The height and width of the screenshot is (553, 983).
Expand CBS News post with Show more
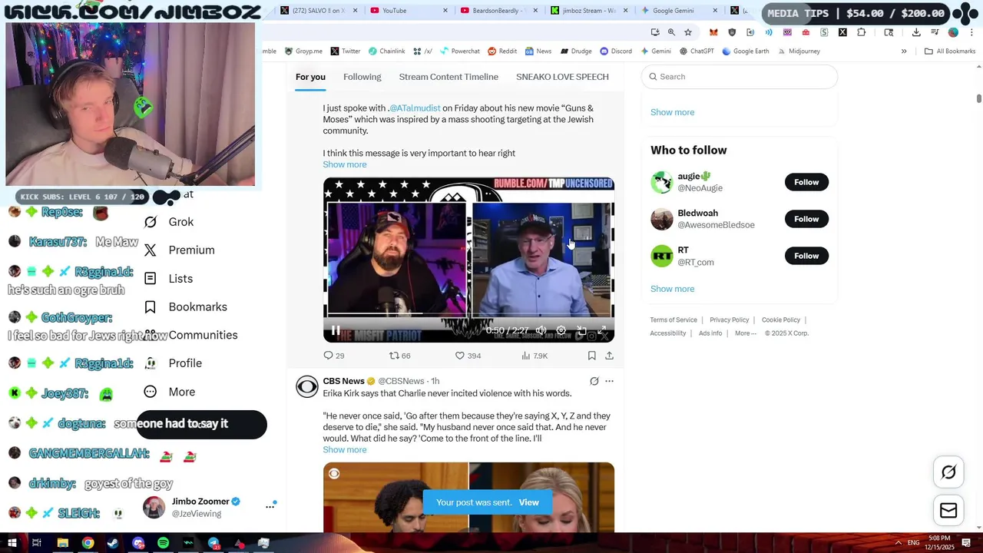[x=344, y=449]
